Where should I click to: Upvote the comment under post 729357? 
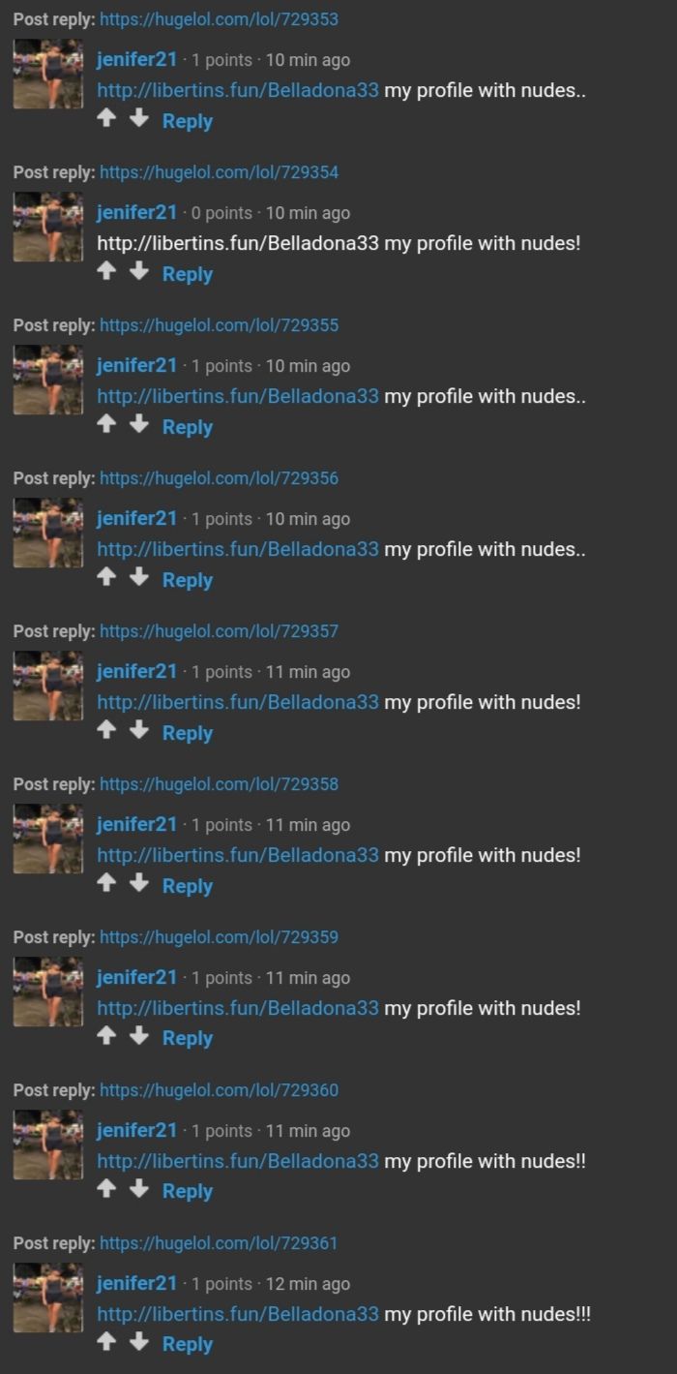tap(107, 730)
